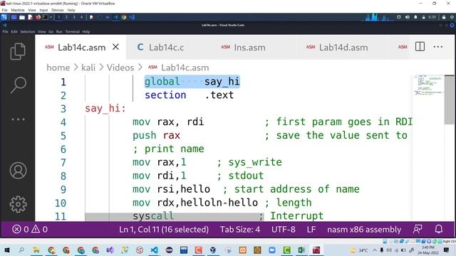Open VS Code Selection menu
Viewport: 456px width, 256px height.
[28, 31]
